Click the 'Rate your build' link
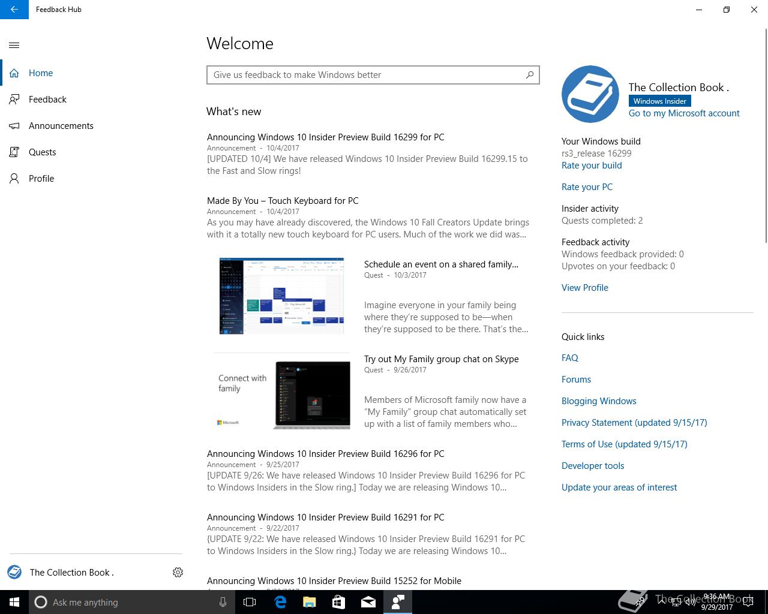The image size is (768, 614). point(592,165)
